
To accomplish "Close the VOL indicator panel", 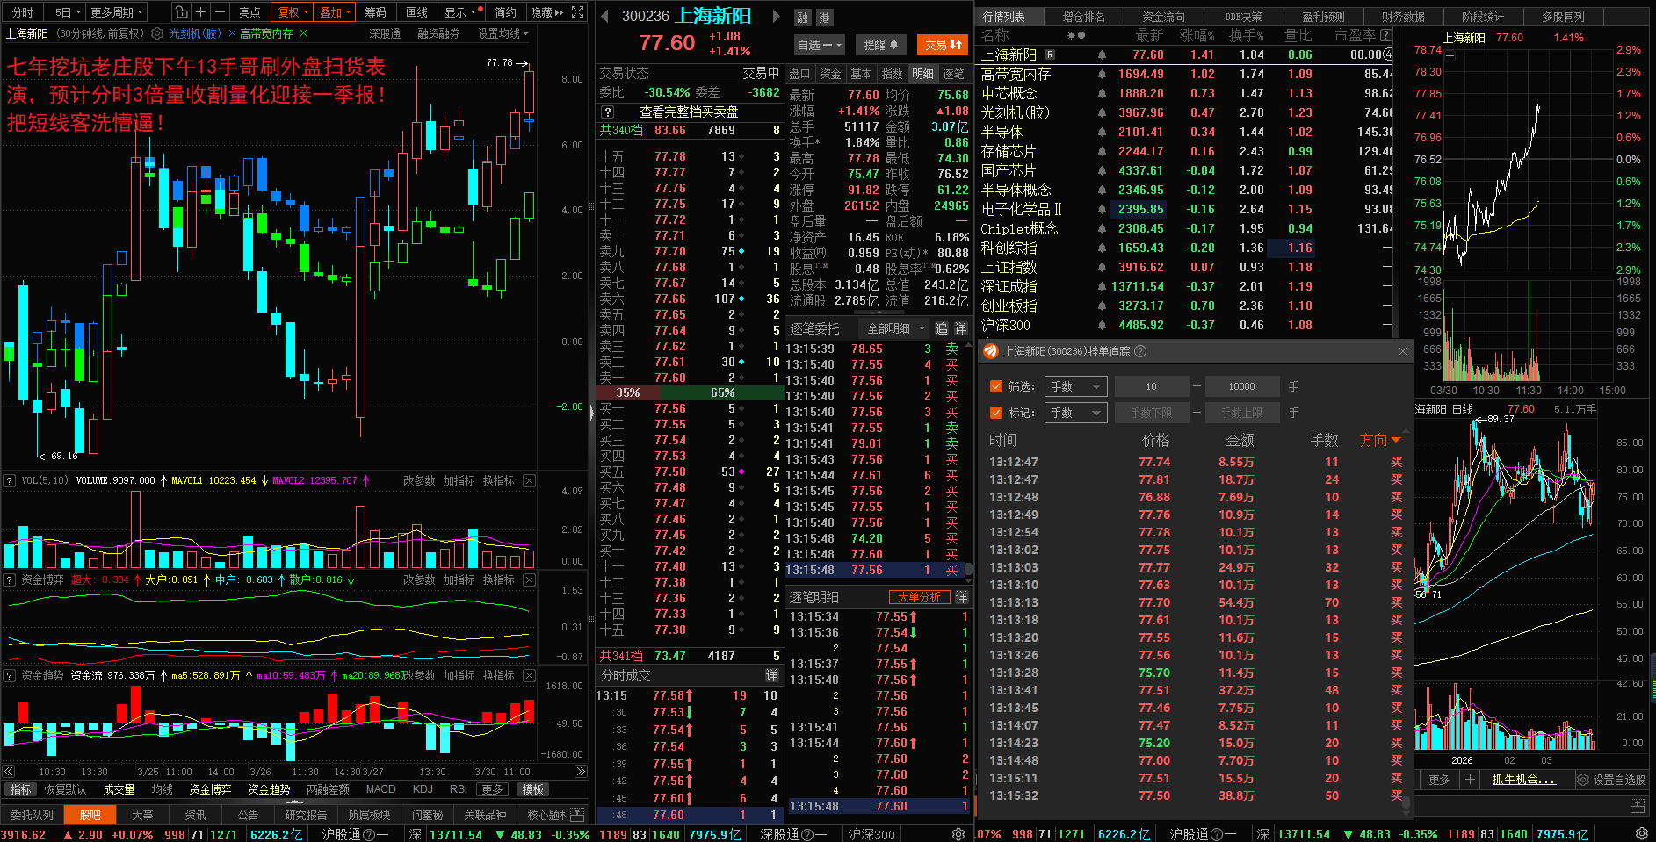I will 529,480.
